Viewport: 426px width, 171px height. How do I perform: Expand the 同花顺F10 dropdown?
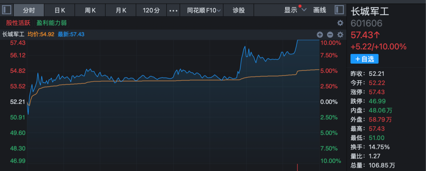[204, 10]
